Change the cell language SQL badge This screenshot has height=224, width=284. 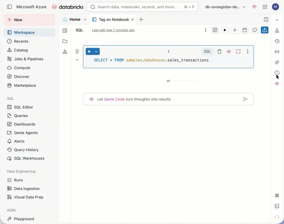(x=207, y=51)
